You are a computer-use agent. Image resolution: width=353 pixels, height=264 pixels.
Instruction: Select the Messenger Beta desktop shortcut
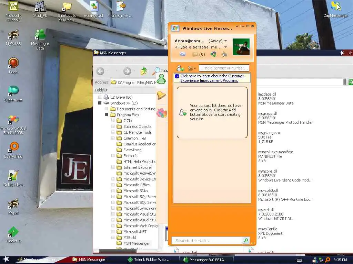click(x=40, y=40)
